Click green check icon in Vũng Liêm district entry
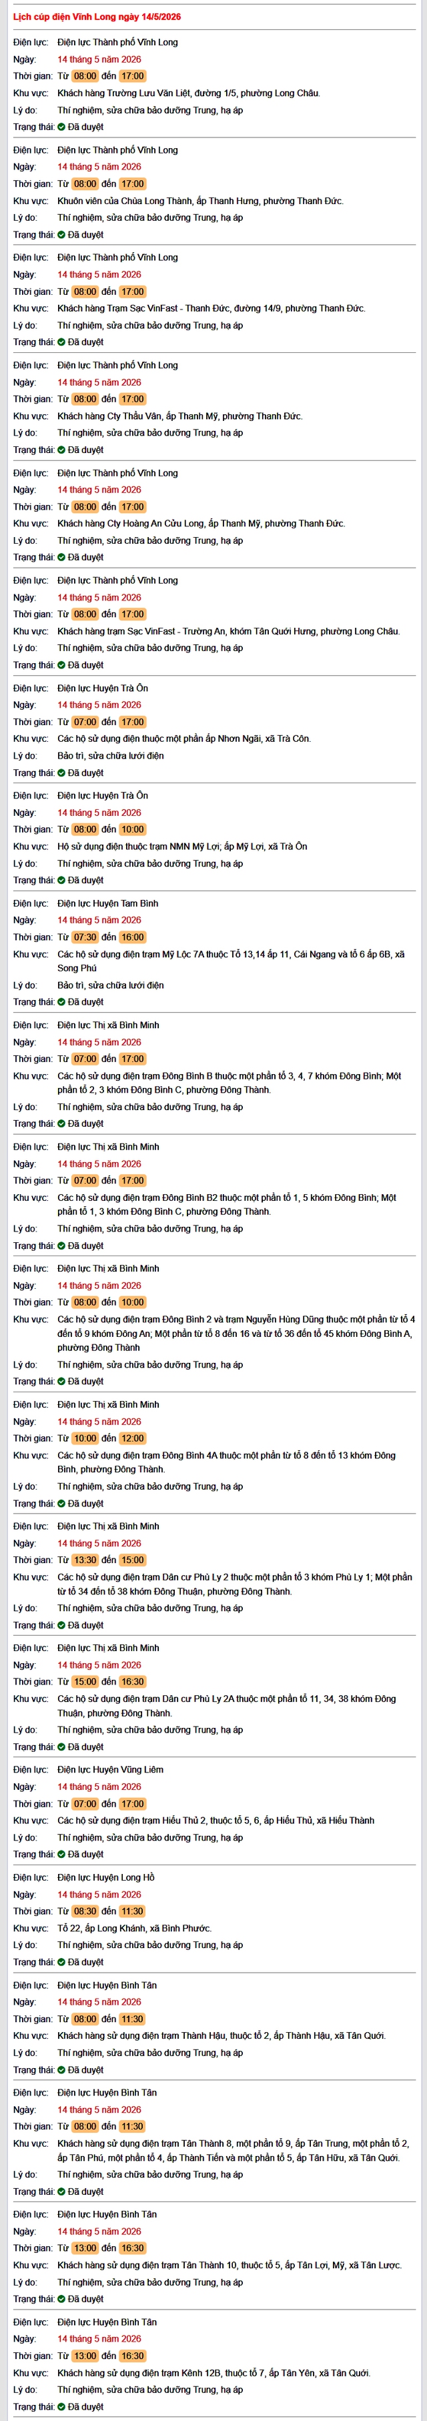 [x=61, y=1855]
